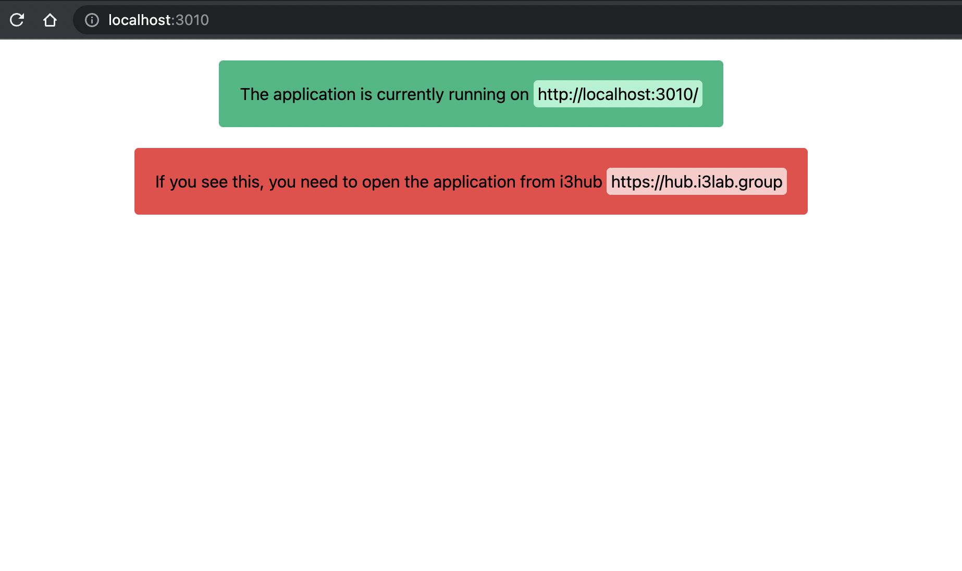Open site information via the info icon

tap(92, 20)
